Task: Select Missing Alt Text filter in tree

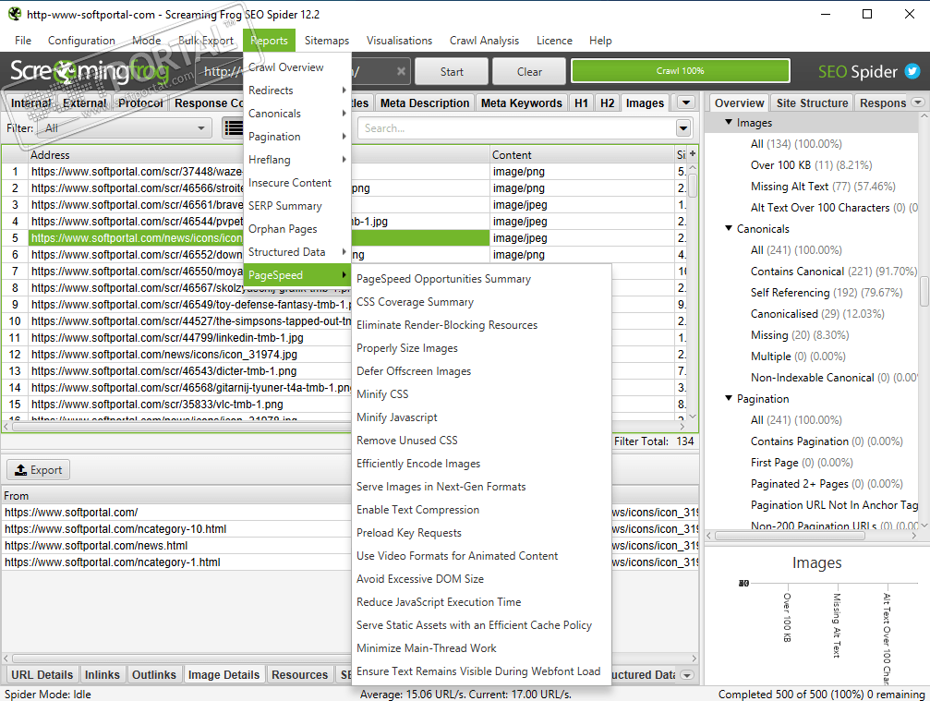Action: coord(823,187)
